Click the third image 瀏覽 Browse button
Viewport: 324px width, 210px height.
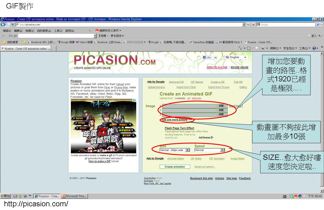[222, 115]
